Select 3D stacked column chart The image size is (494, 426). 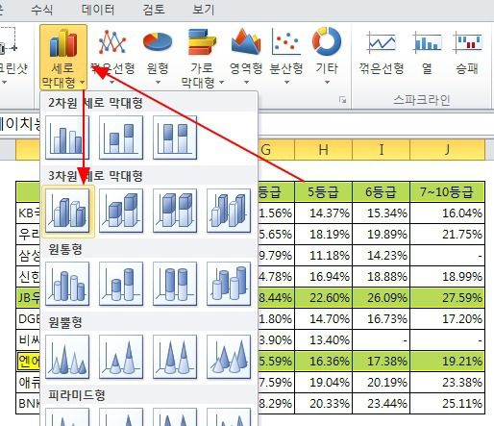point(121,211)
